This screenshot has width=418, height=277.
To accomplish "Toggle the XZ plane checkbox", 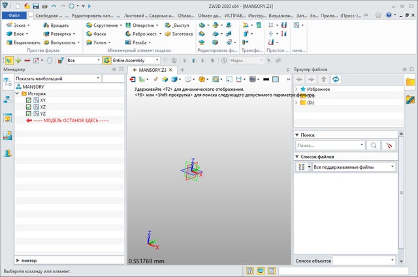I will pyautogui.click(x=29, y=108).
